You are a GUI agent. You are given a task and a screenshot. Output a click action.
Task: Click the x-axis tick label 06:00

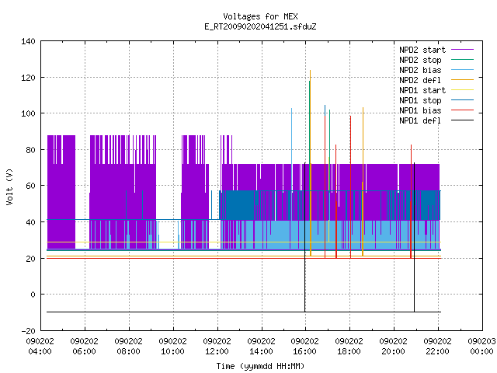(x=85, y=351)
